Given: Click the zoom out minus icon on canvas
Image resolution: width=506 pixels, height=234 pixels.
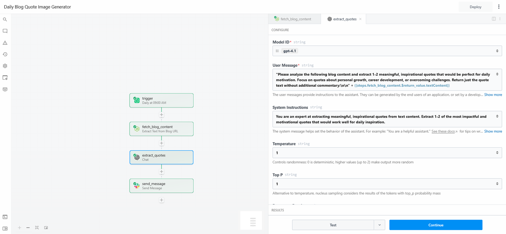Looking at the screenshot, I should [28, 228].
